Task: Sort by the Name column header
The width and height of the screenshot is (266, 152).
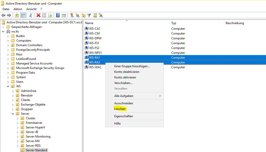Action: click(x=127, y=23)
